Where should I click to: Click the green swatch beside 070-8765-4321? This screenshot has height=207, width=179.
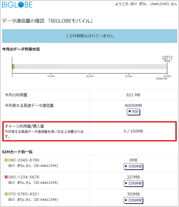[x=6, y=194]
